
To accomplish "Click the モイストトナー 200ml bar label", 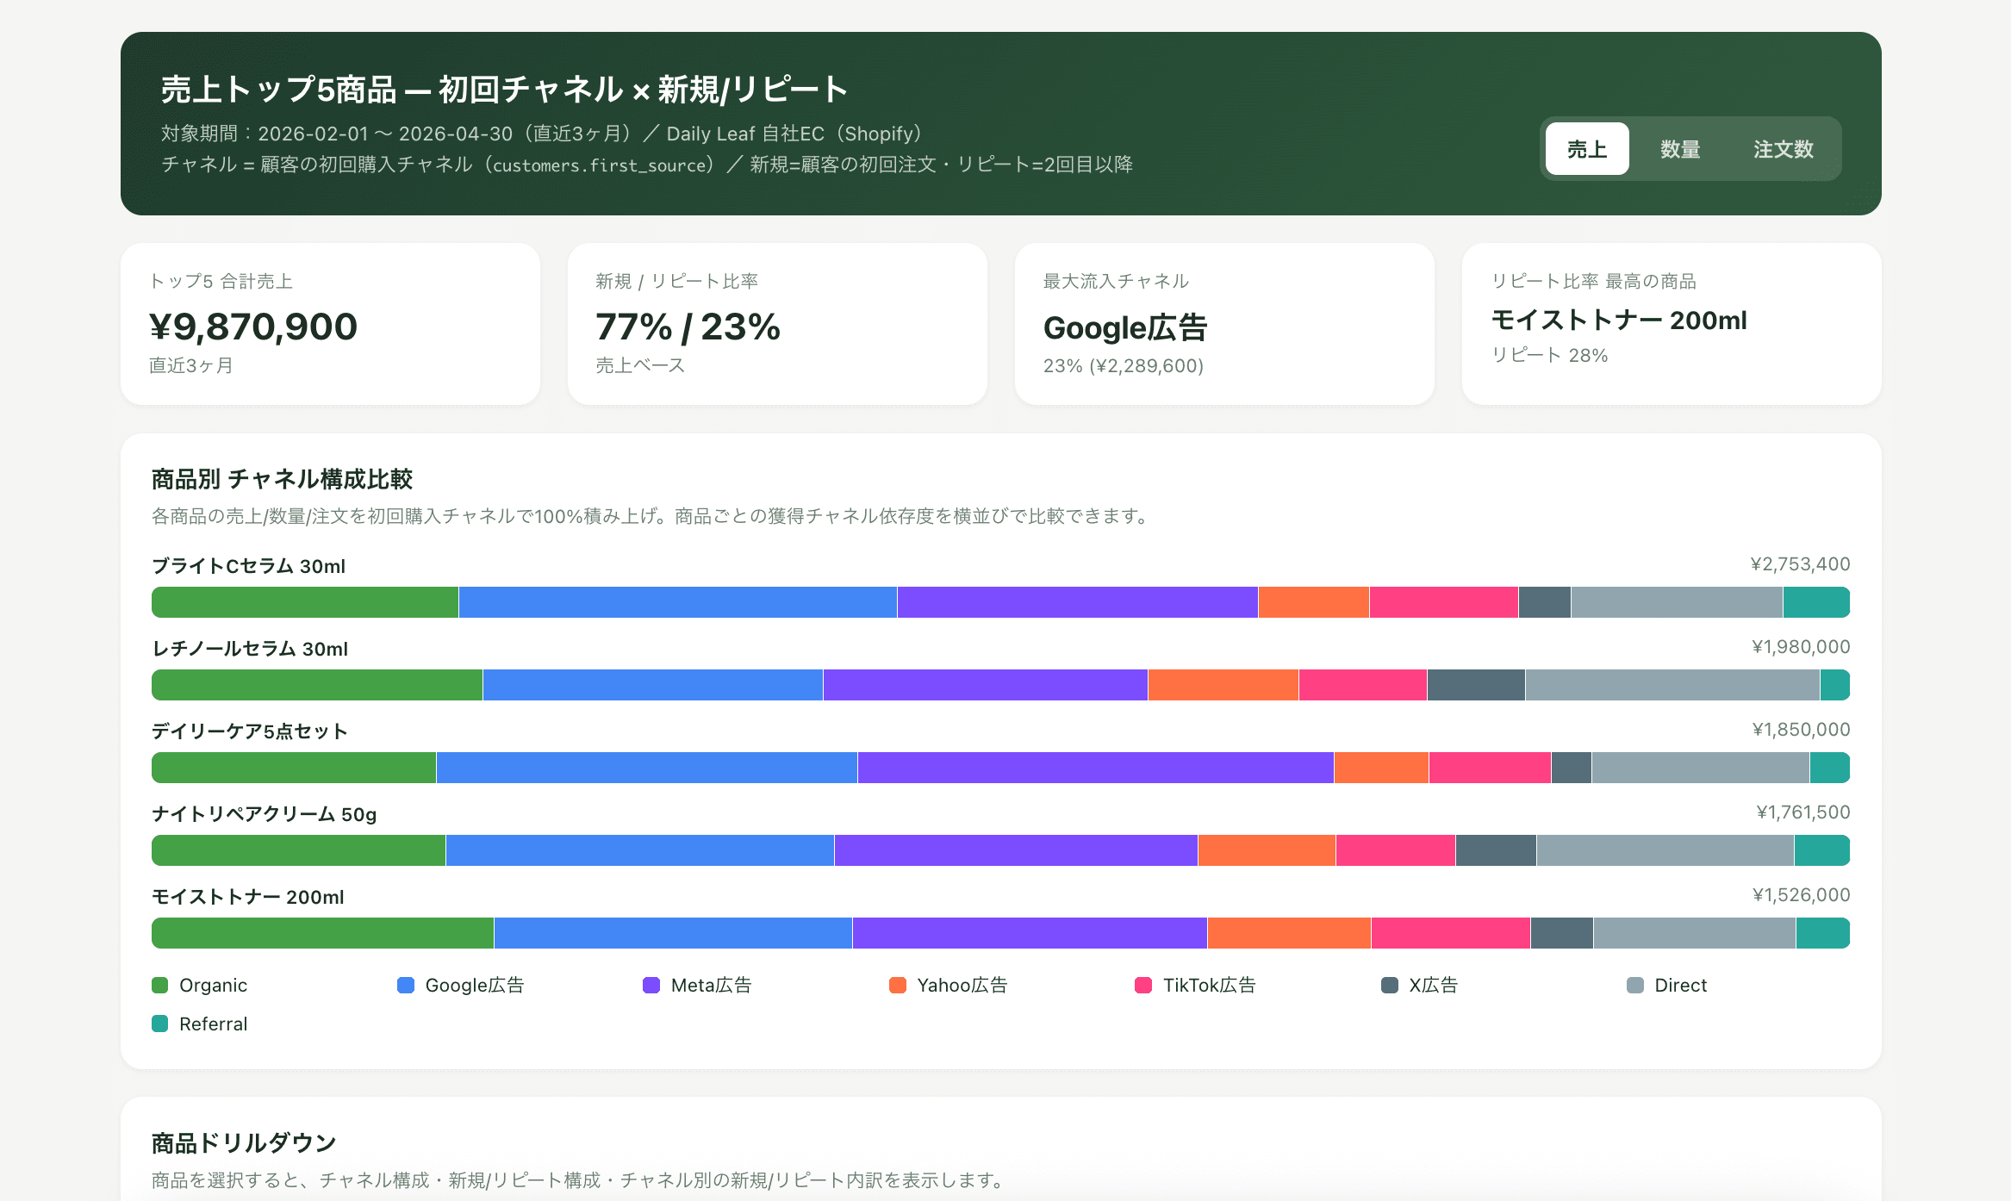I will tap(248, 897).
